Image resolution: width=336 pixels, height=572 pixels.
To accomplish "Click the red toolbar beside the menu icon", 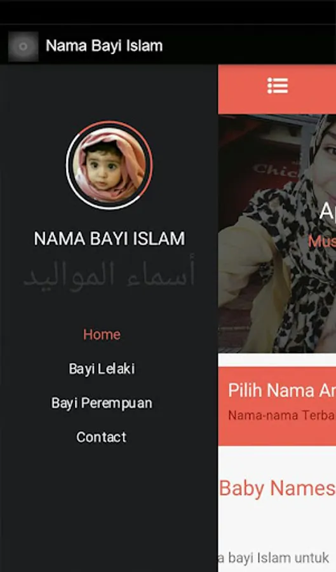I will 313,89.
